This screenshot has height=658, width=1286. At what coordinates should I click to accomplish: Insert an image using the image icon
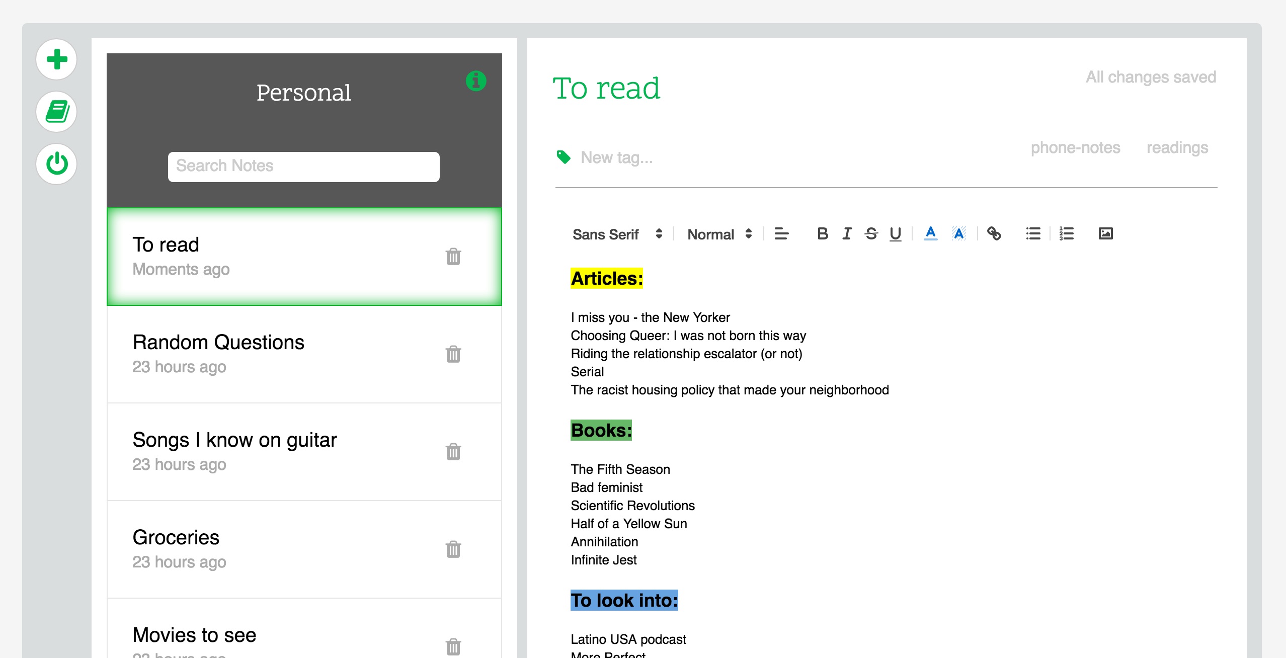click(1105, 233)
